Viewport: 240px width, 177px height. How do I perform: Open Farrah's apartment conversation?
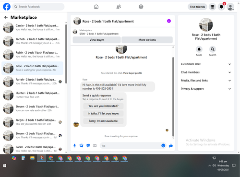pyautogui.click(x=32, y=82)
